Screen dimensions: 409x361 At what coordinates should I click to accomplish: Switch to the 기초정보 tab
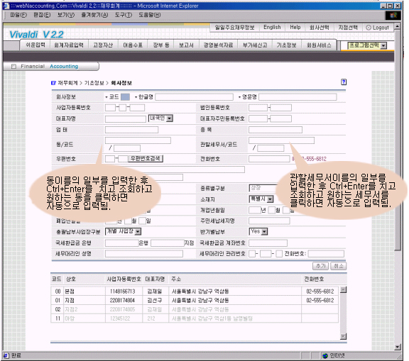pos(286,45)
